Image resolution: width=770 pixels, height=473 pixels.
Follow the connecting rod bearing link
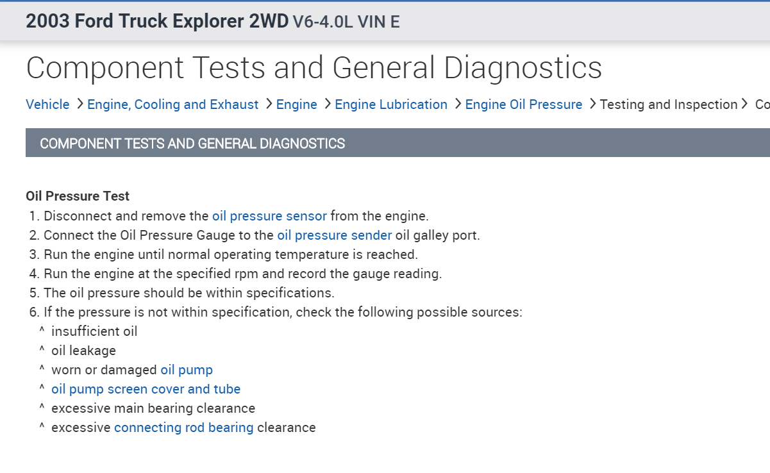(x=183, y=427)
